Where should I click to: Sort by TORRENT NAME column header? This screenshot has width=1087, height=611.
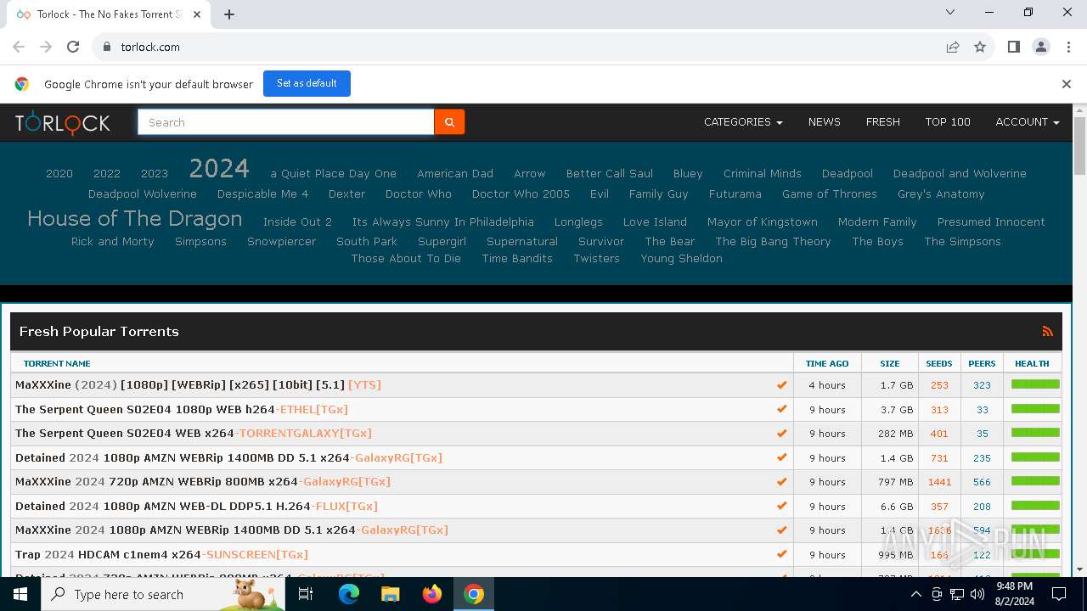click(57, 363)
